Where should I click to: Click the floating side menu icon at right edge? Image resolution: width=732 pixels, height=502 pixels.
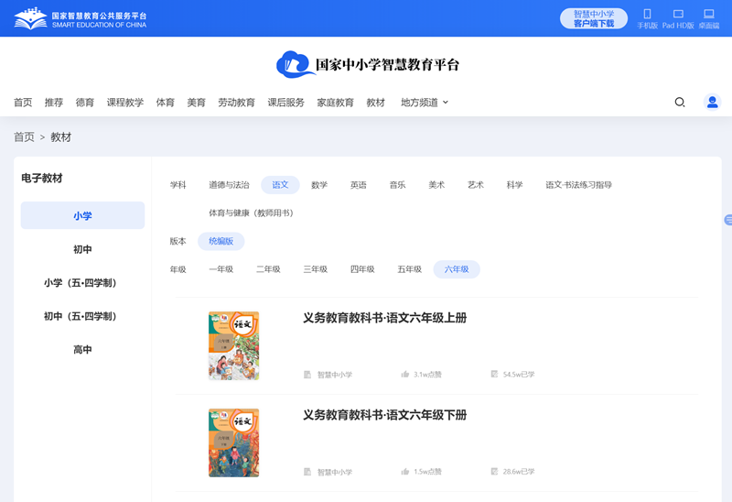(x=728, y=220)
